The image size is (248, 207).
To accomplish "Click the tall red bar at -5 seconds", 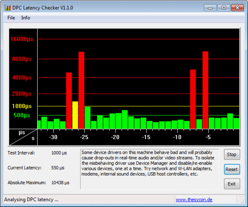I will [205, 90].
